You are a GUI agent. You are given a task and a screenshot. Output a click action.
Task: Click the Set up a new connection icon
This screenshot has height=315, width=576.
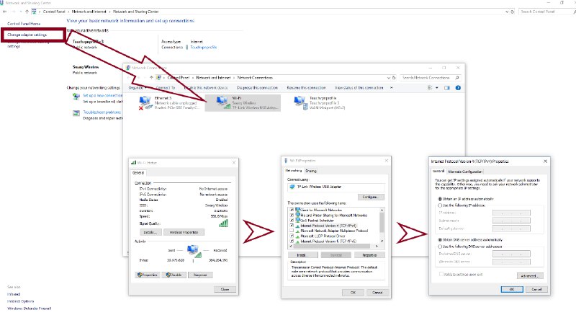click(x=78, y=95)
